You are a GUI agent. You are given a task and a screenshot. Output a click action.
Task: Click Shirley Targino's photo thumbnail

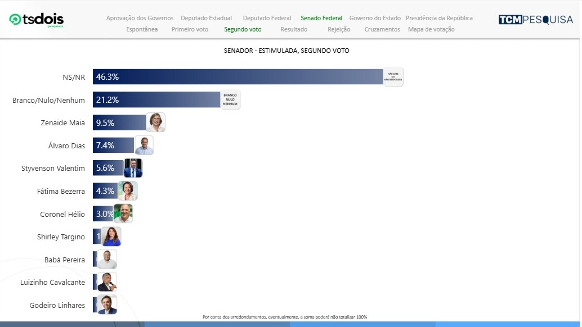(x=111, y=237)
